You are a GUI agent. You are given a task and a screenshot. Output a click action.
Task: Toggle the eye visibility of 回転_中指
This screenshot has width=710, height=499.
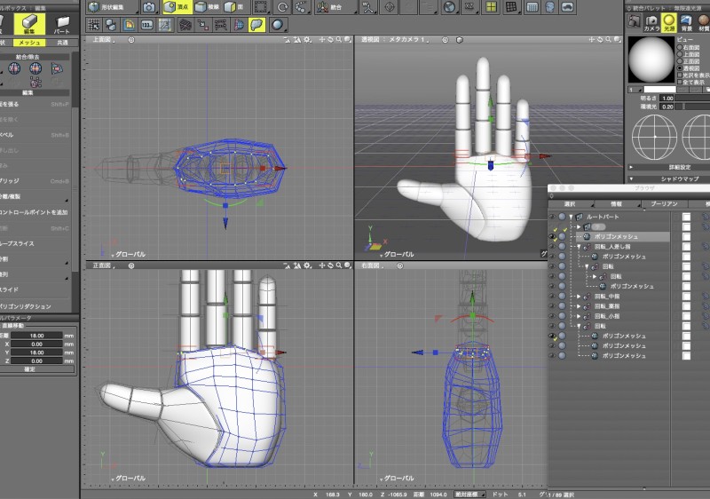tap(552, 297)
